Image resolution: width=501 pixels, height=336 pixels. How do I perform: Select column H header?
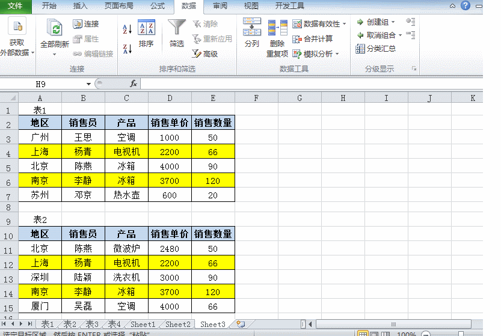(x=343, y=98)
